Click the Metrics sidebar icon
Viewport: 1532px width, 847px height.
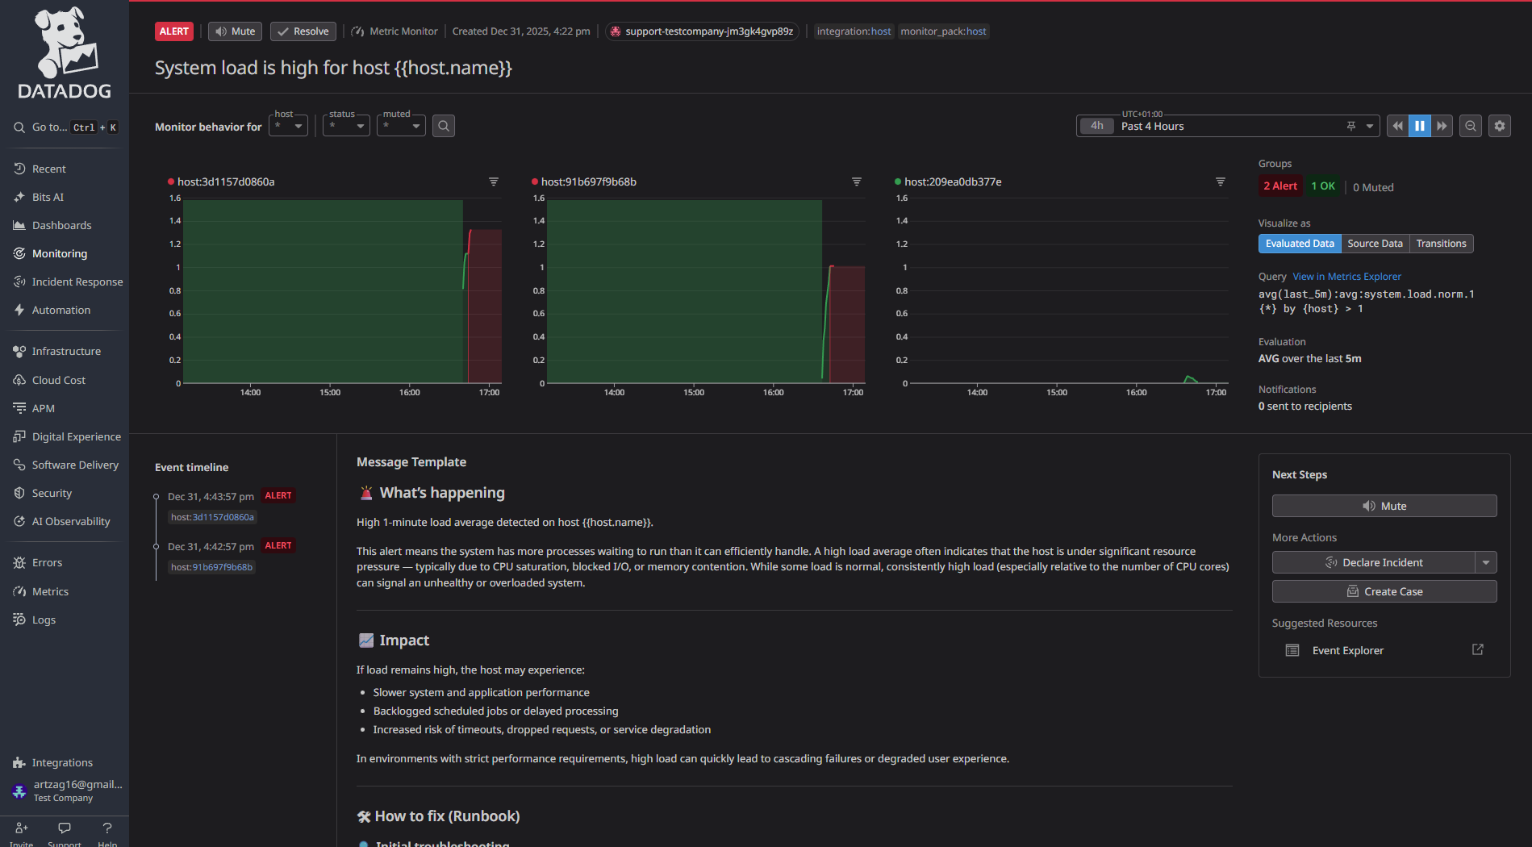click(19, 591)
